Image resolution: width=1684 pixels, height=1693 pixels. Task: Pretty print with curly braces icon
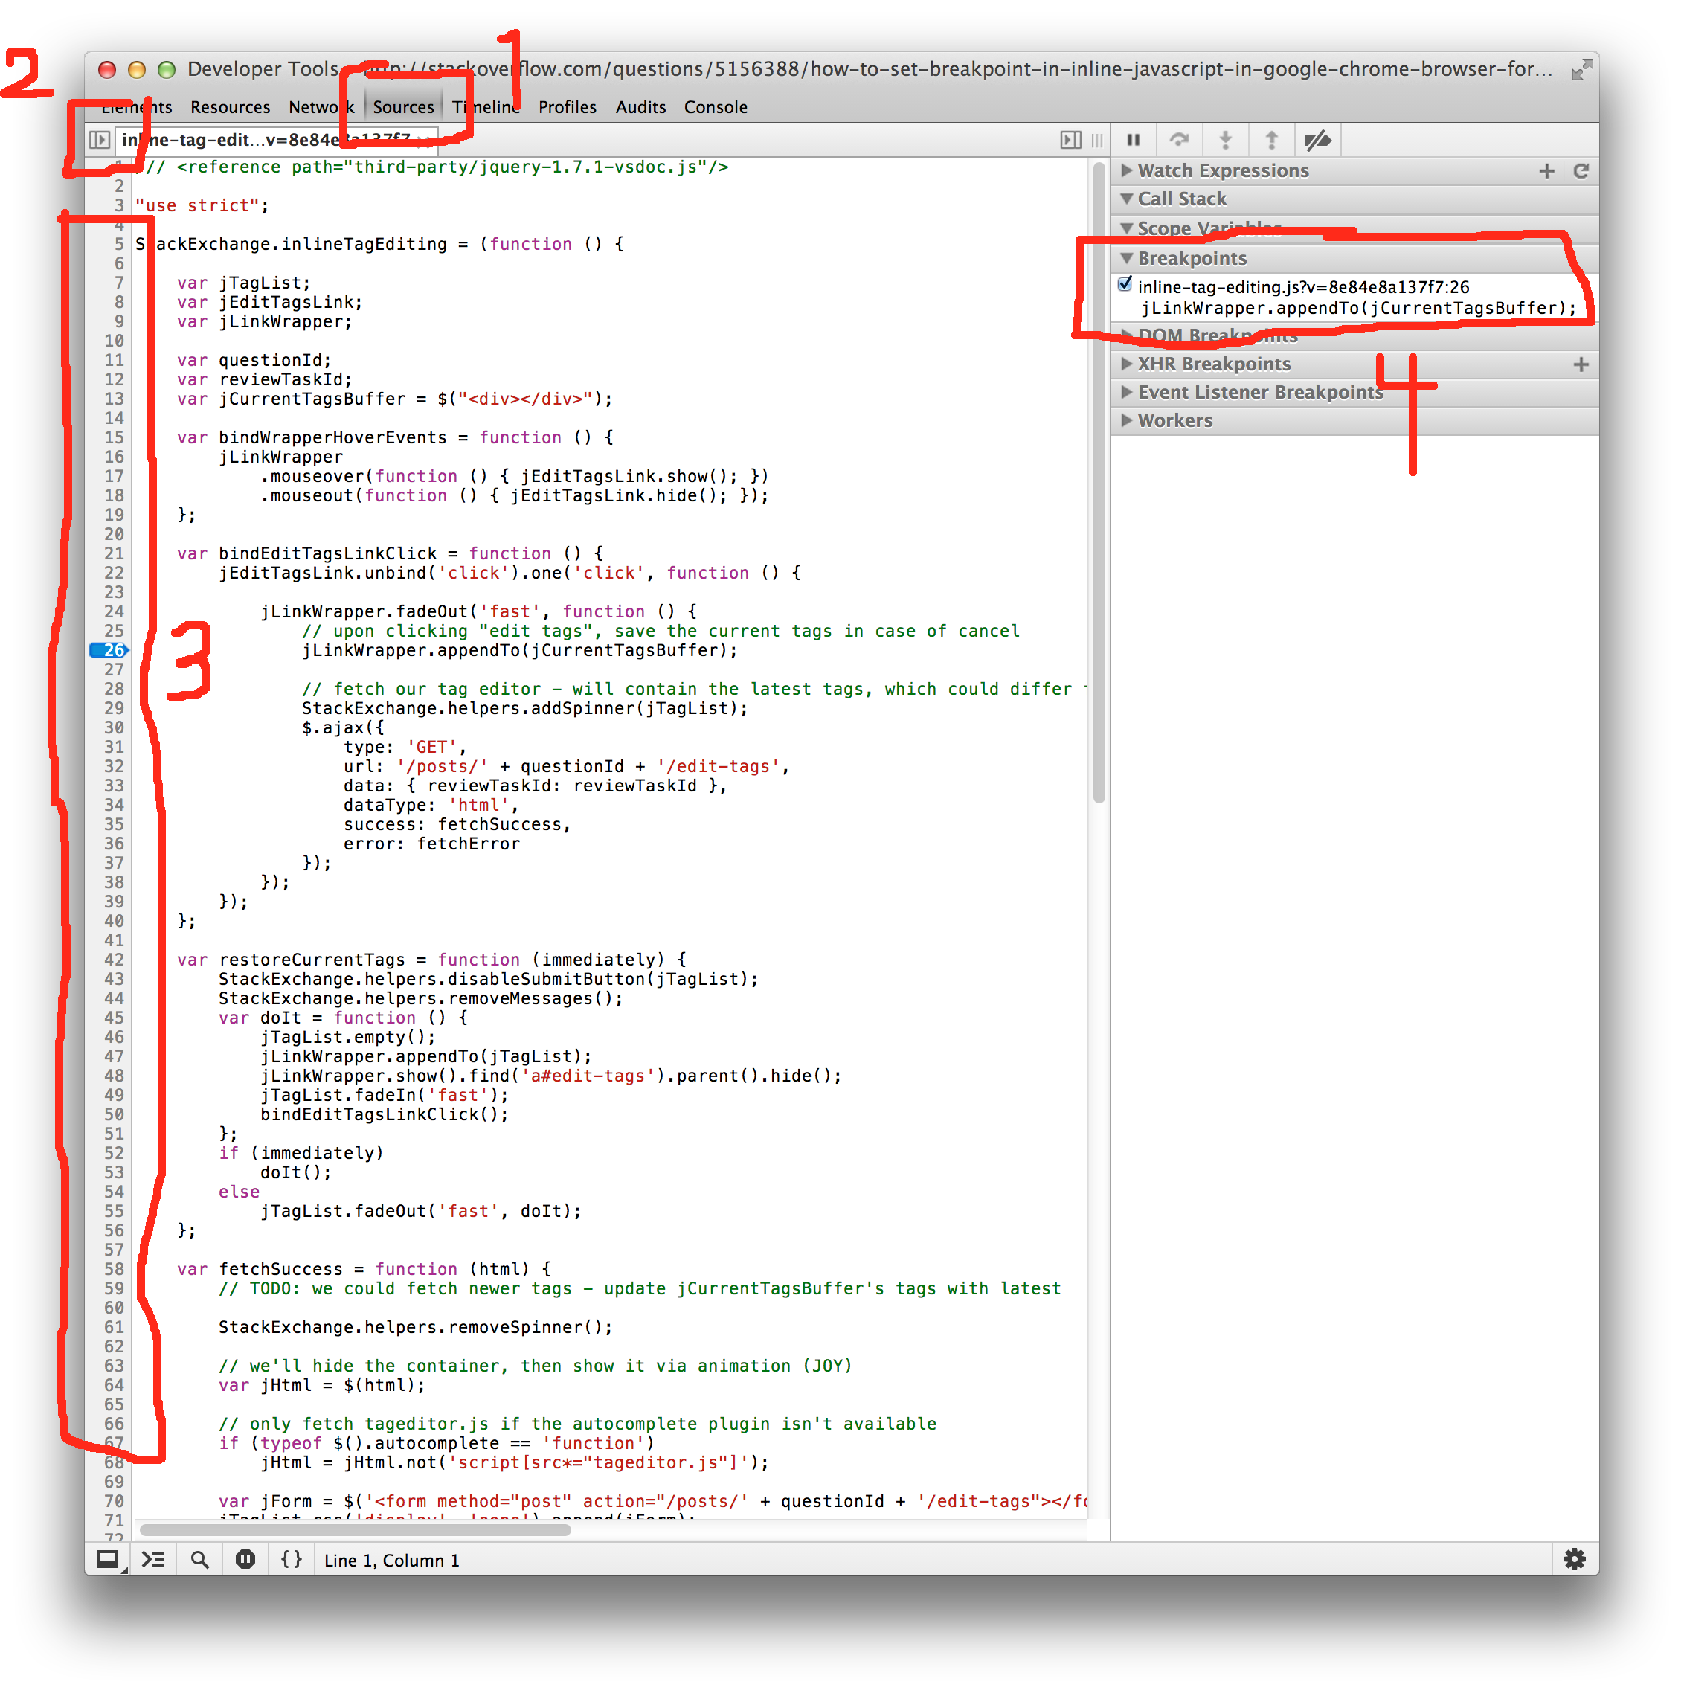(x=292, y=1560)
